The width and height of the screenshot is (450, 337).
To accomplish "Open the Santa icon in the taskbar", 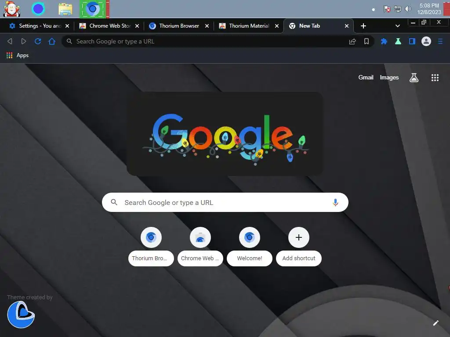I will tap(11, 9).
